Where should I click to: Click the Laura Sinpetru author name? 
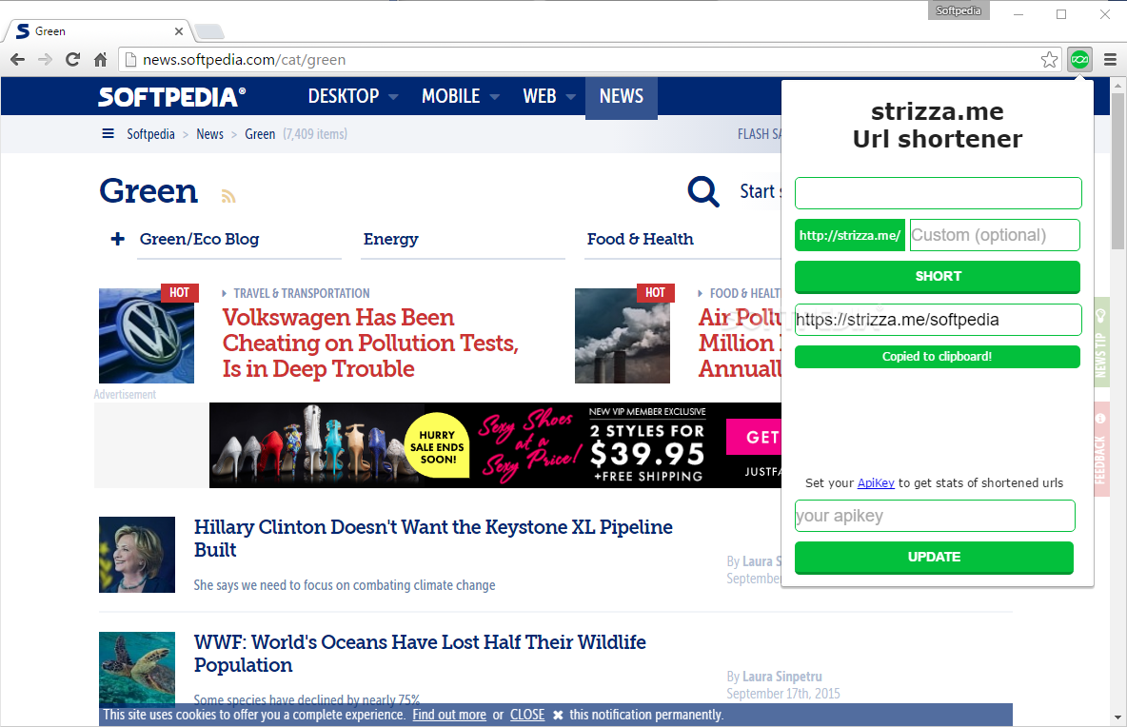(x=781, y=676)
